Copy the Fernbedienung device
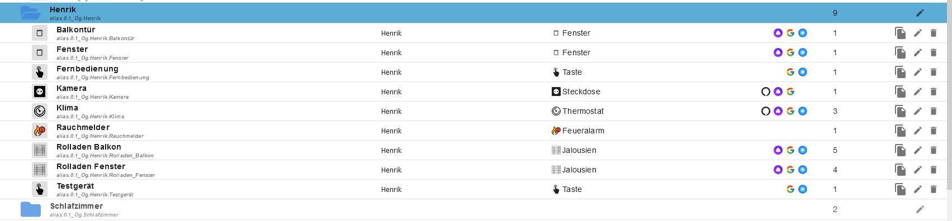The image size is (952, 221). [x=900, y=73]
